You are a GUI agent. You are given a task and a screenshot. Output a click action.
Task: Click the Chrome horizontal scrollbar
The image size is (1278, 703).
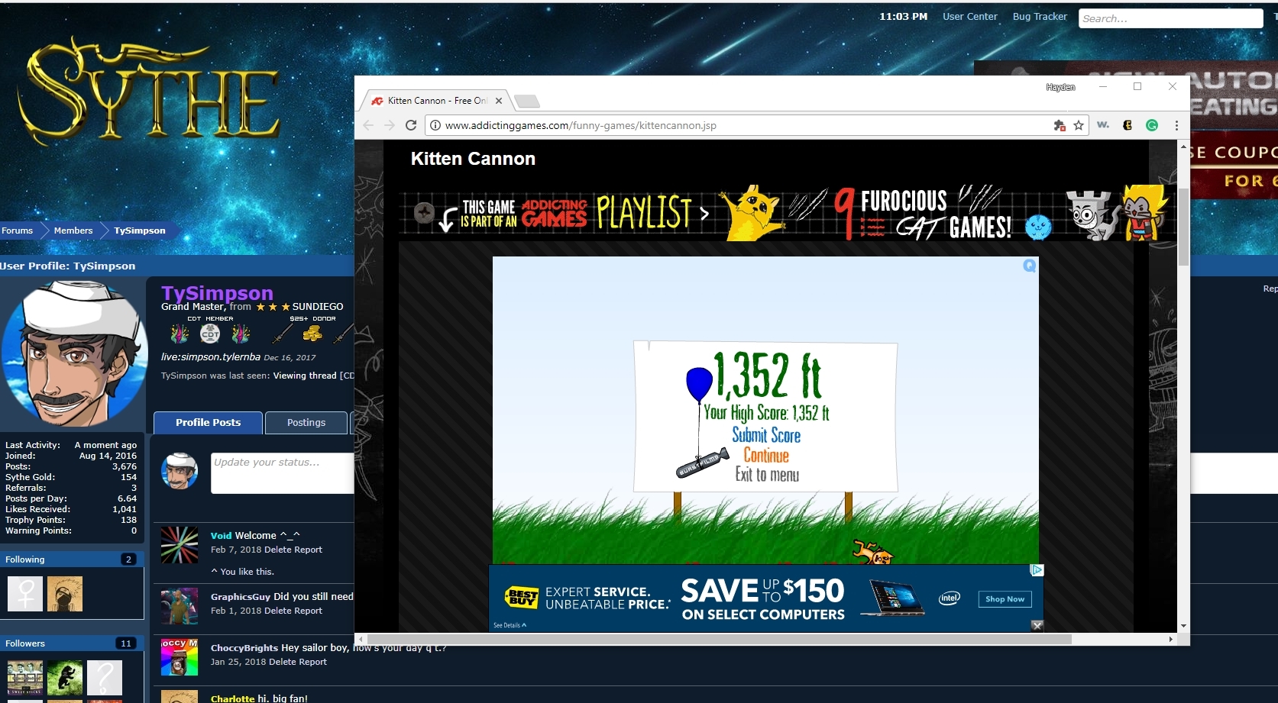[x=718, y=639]
